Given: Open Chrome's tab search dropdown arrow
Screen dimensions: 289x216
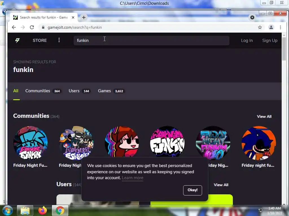Looking at the screenshot, I should [x=252, y=17].
